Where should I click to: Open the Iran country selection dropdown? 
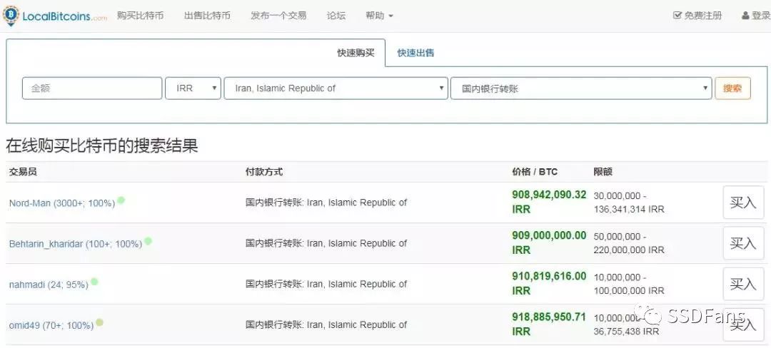pos(336,88)
